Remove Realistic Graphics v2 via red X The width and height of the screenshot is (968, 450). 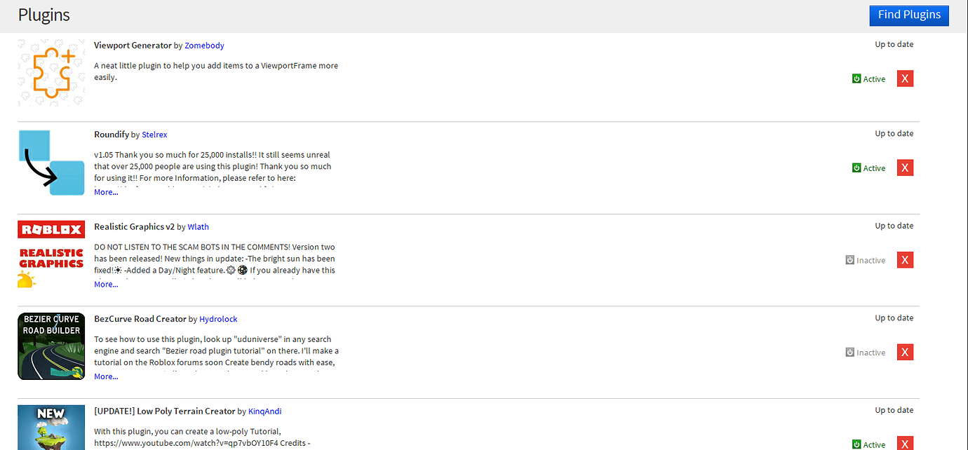pyautogui.click(x=905, y=260)
